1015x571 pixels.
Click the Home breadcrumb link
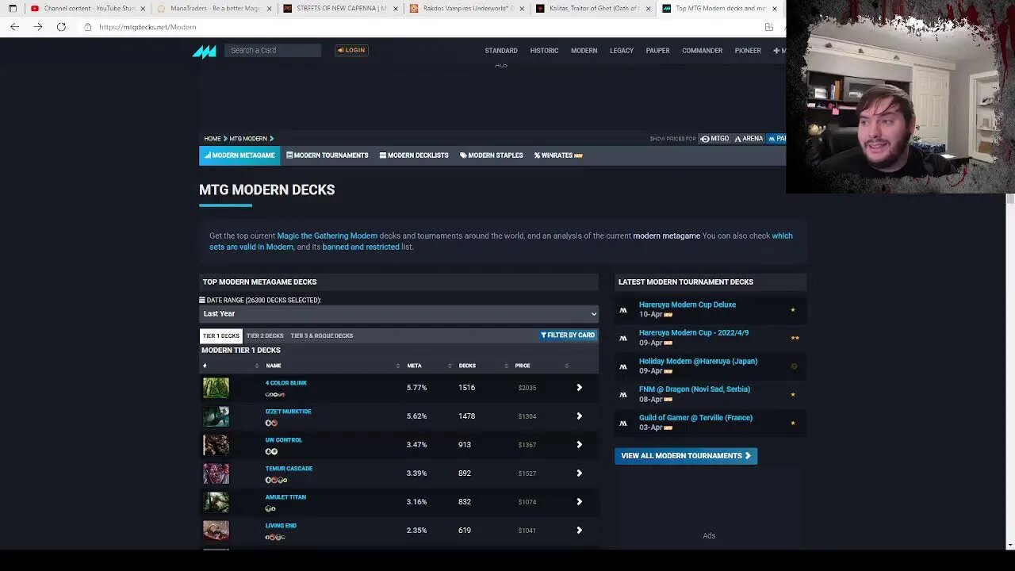213,139
